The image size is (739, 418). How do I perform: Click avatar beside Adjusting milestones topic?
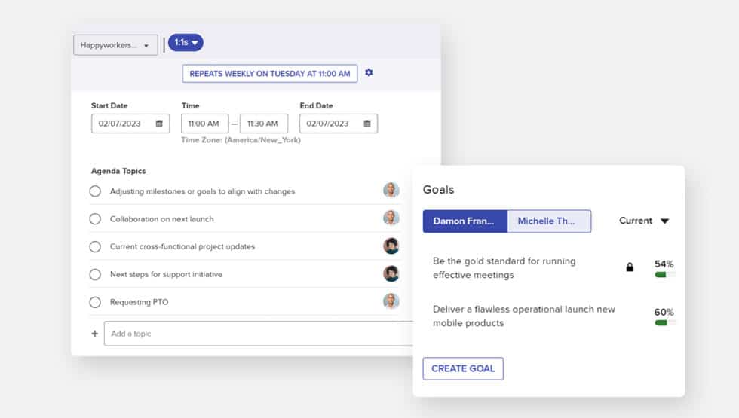tap(391, 191)
